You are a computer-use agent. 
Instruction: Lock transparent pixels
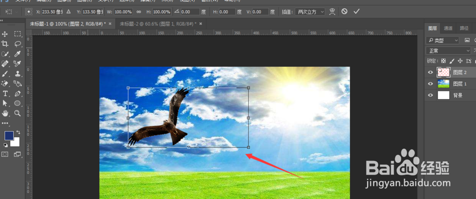(444, 61)
